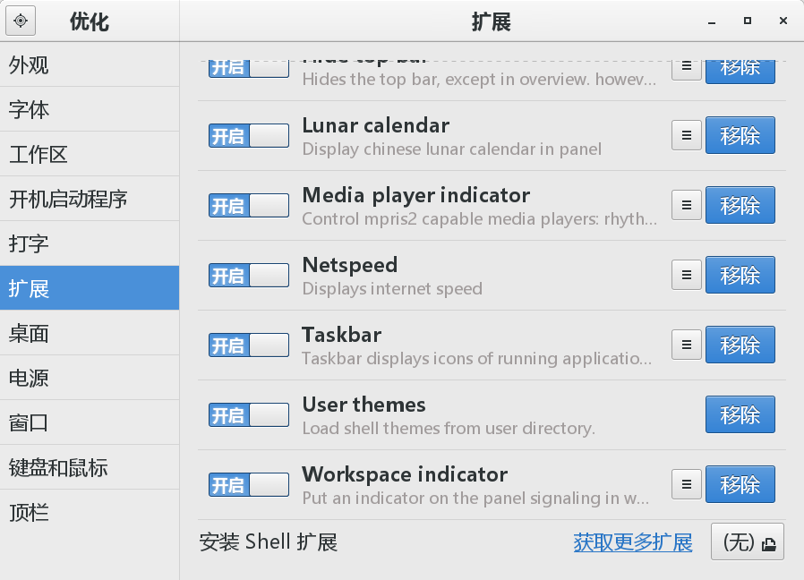Open Taskbar extension settings icon
The width and height of the screenshot is (804, 580).
coord(687,345)
